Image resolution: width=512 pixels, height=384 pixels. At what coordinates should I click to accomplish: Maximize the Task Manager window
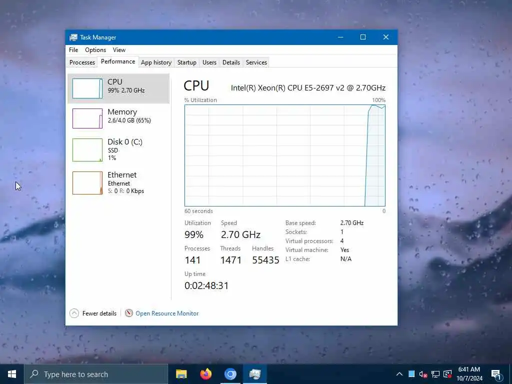click(363, 37)
